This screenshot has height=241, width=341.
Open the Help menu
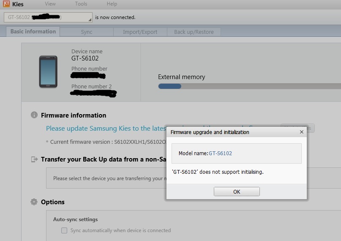[x=112, y=4]
